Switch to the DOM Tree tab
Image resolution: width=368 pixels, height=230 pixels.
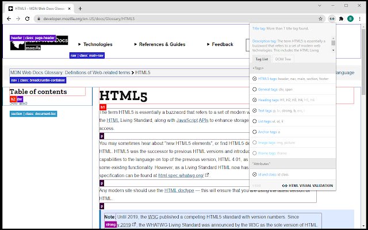(283, 59)
